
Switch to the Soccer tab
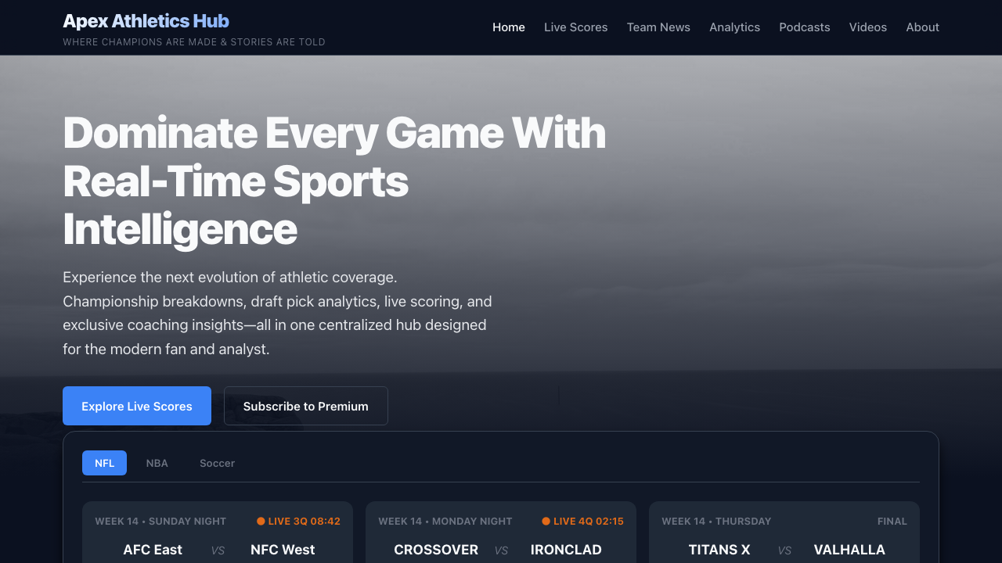(217, 463)
